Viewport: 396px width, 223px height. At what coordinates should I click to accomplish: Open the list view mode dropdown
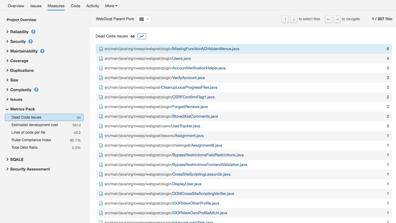coord(144,19)
